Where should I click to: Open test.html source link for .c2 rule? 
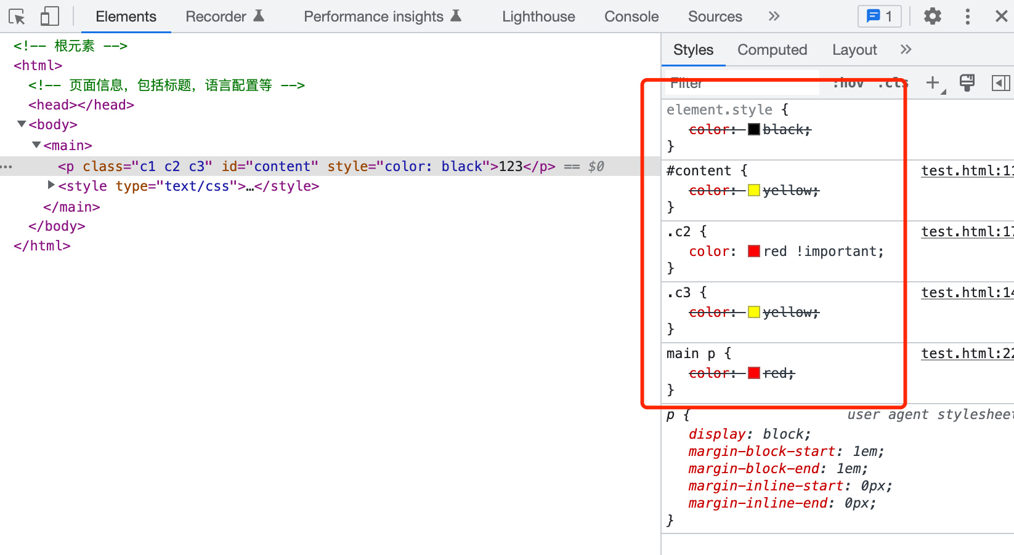[x=967, y=231]
